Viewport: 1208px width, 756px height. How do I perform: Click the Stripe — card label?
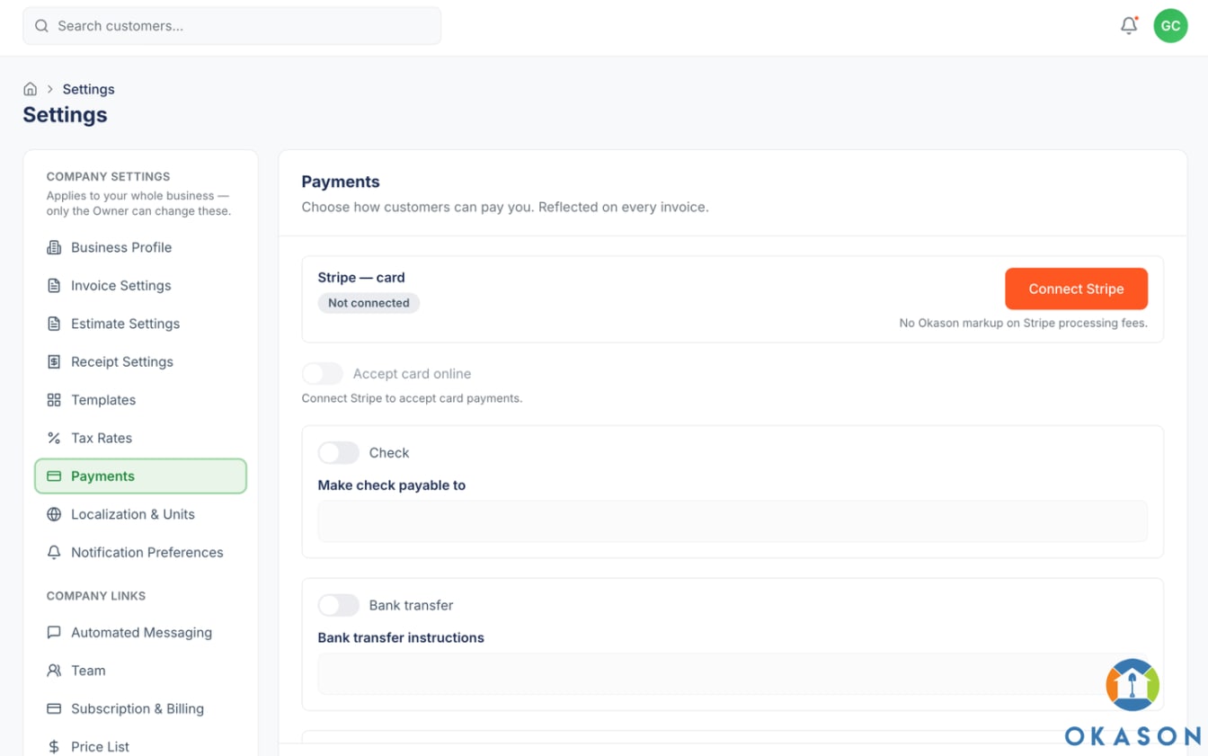(361, 278)
